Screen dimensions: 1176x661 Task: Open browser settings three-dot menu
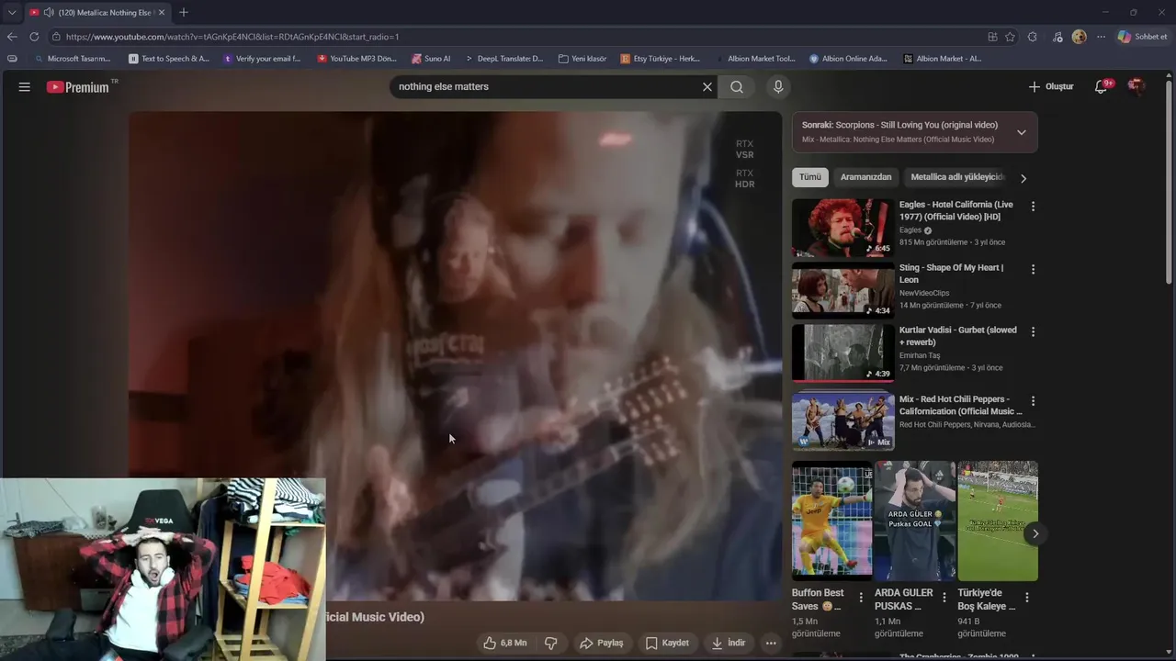(1101, 37)
